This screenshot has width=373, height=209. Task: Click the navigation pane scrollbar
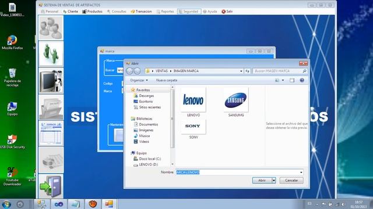173,118
